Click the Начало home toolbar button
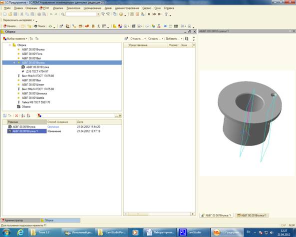This screenshot has width=296, height=237. [x=10, y=26]
